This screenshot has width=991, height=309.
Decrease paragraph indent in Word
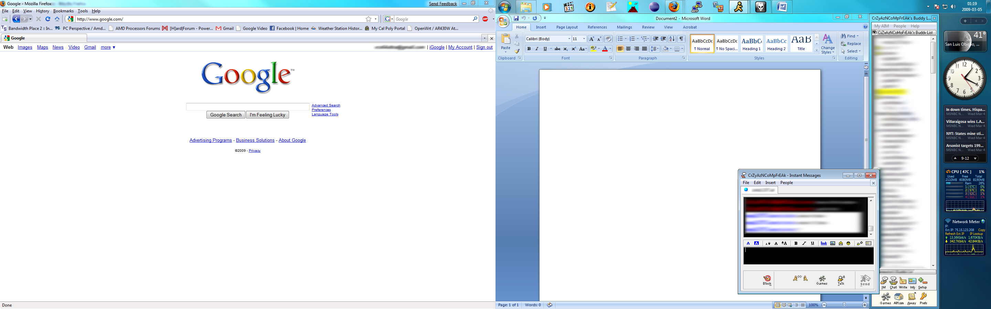[655, 39]
